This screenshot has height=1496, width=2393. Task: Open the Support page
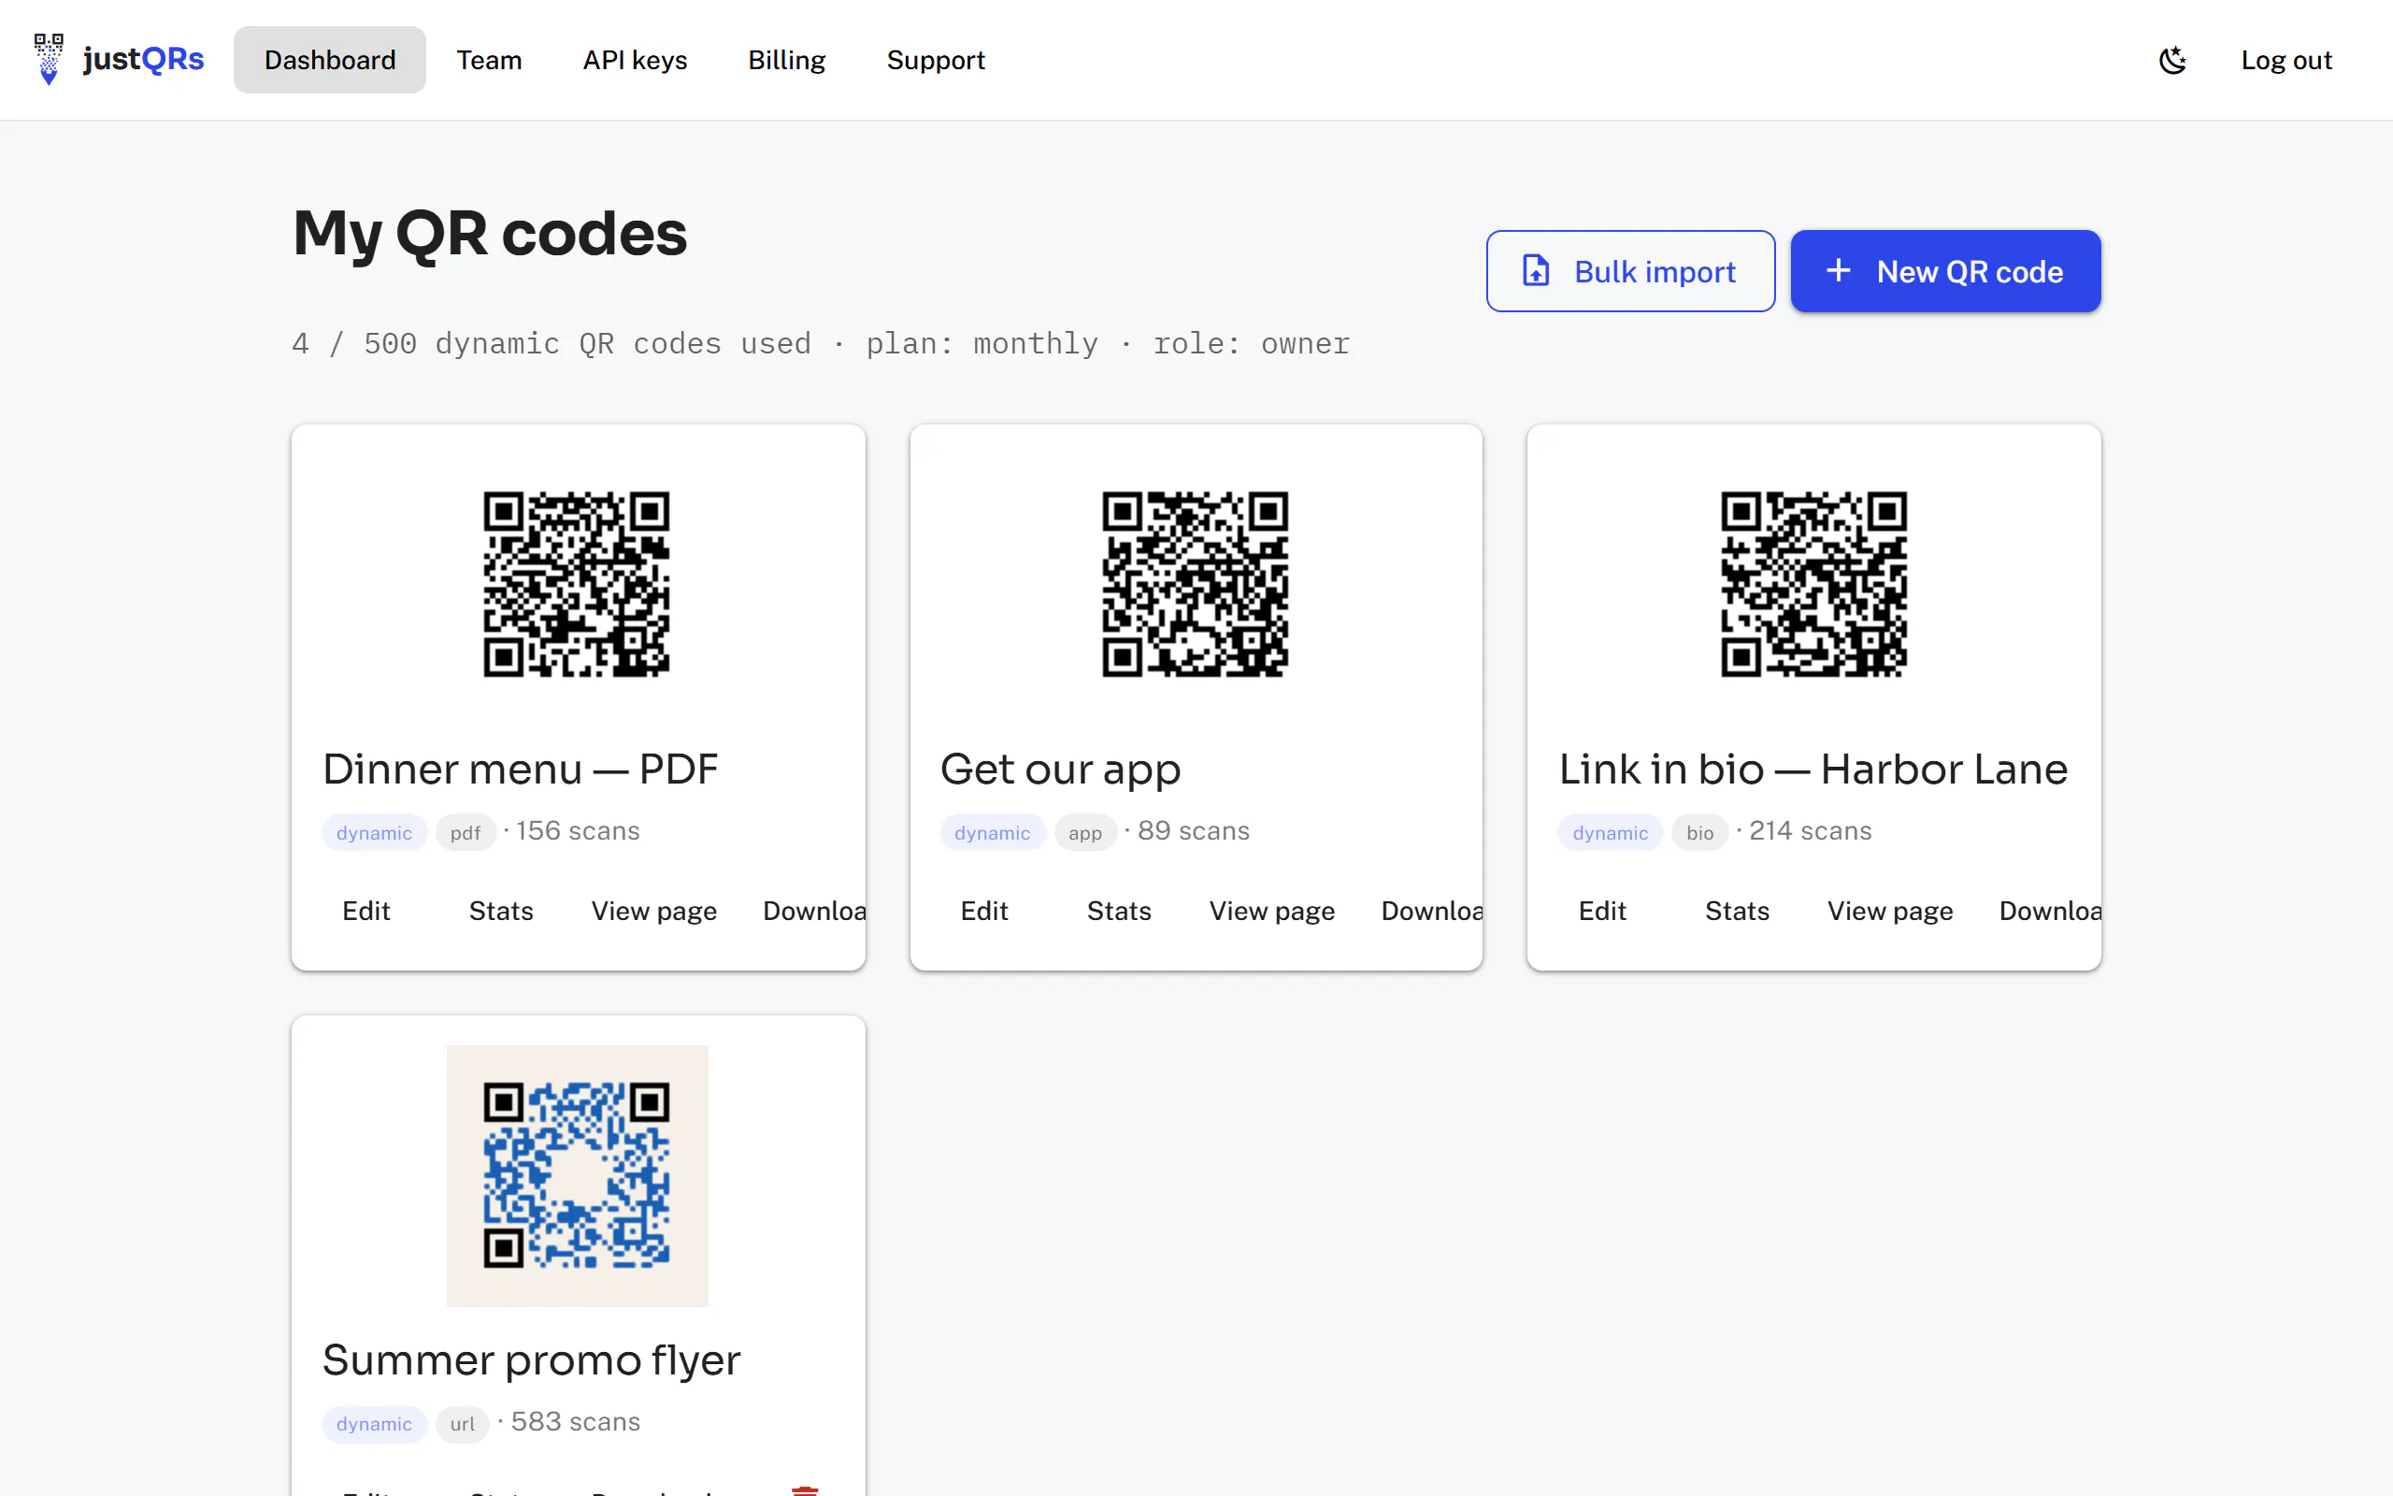point(936,61)
